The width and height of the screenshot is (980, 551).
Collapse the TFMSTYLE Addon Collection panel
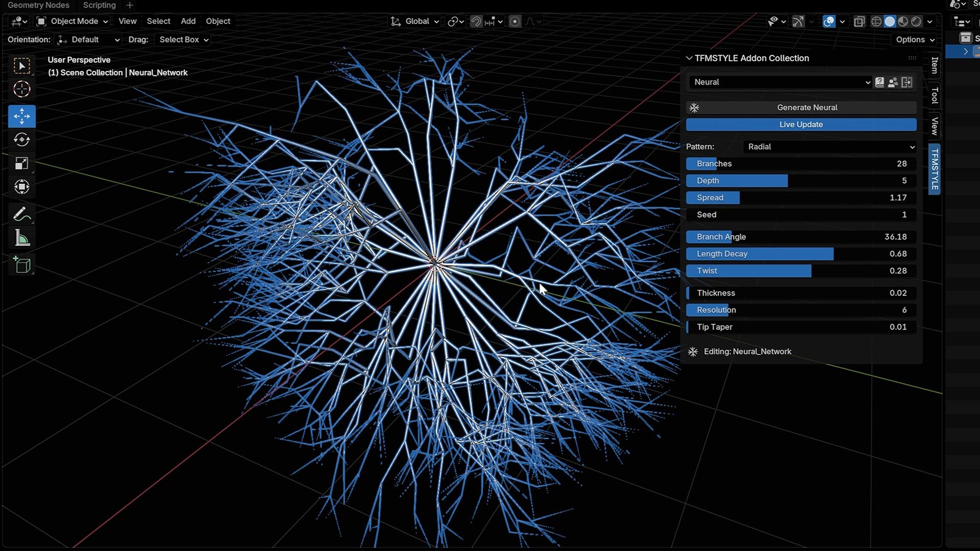tap(689, 58)
